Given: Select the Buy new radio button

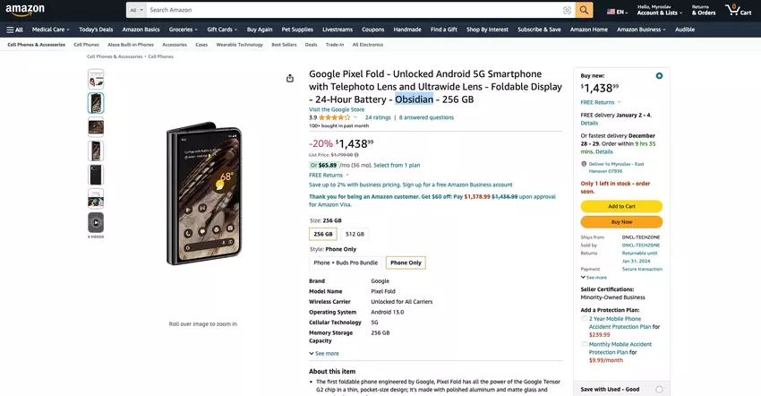Looking at the screenshot, I should (659, 76).
